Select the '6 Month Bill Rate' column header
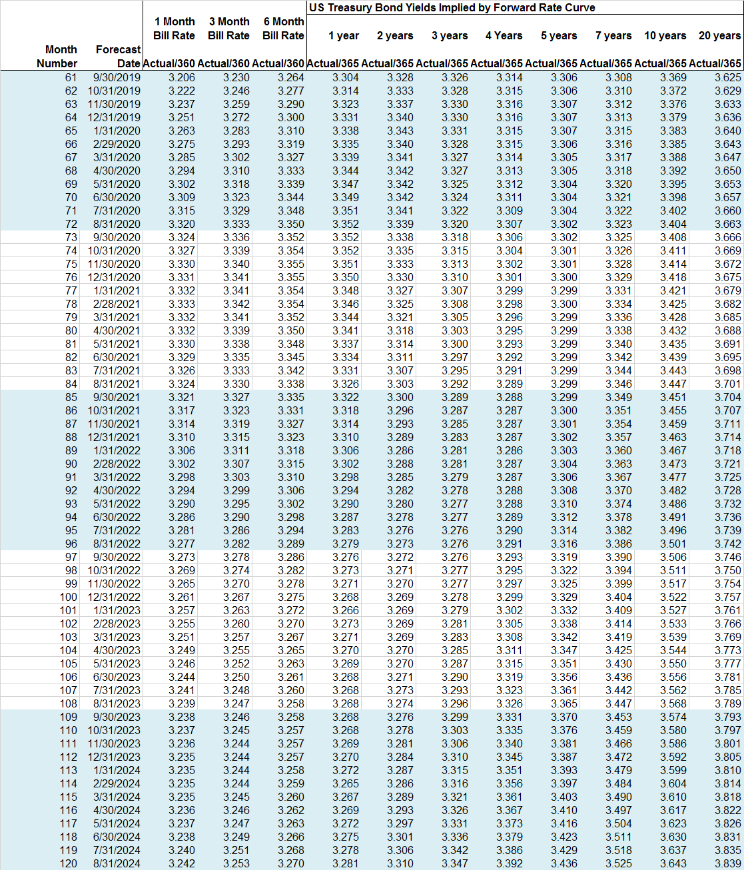 (284, 29)
